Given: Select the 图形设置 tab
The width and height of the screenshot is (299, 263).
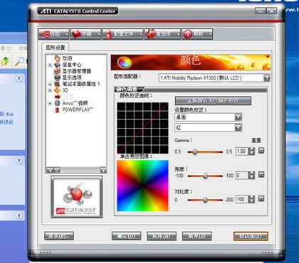Looking at the screenshot, I should [56, 48].
